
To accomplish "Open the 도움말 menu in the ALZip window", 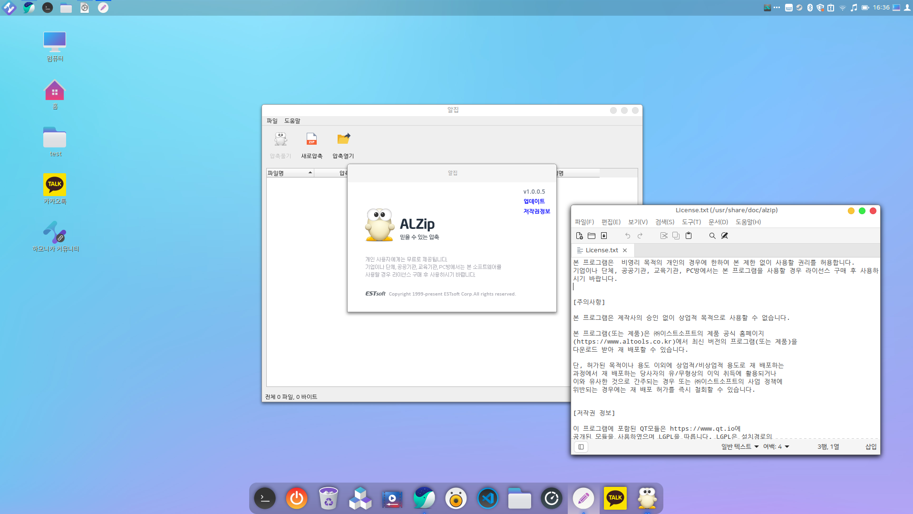I will click(292, 121).
